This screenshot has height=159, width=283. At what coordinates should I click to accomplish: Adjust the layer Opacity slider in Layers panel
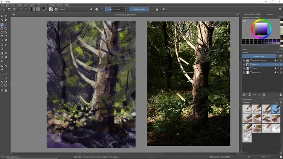point(259,57)
